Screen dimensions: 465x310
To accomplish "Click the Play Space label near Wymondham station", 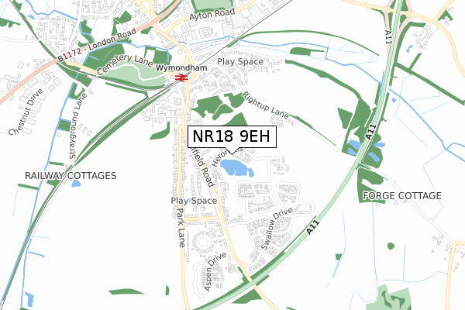I will [x=240, y=62].
